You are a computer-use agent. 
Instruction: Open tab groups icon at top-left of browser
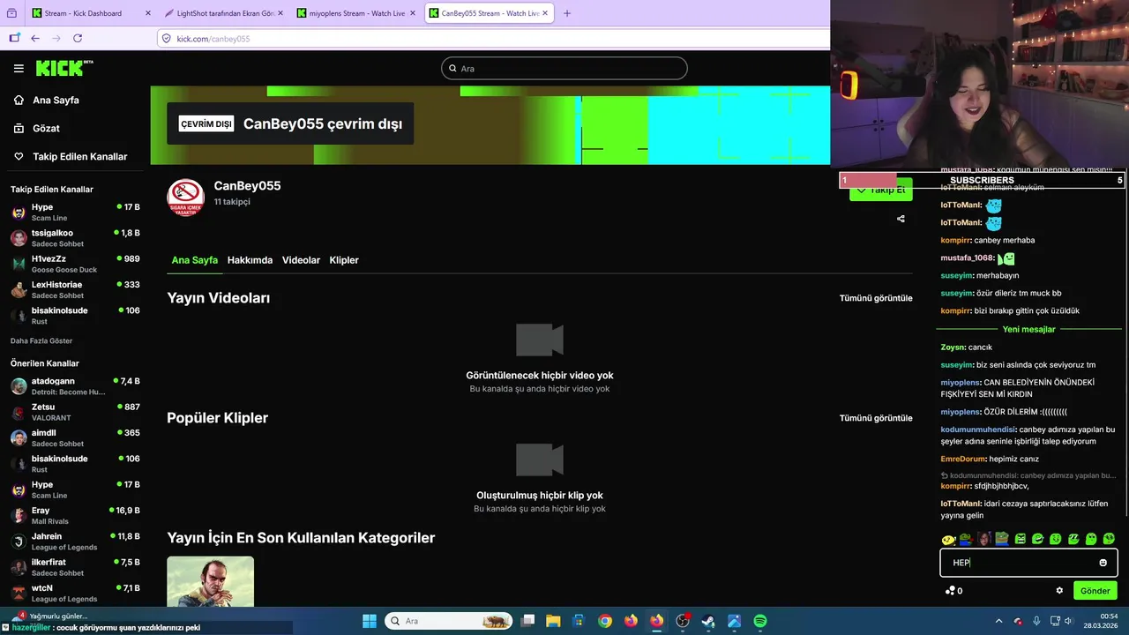pyautogui.click(x=11, y=13)
